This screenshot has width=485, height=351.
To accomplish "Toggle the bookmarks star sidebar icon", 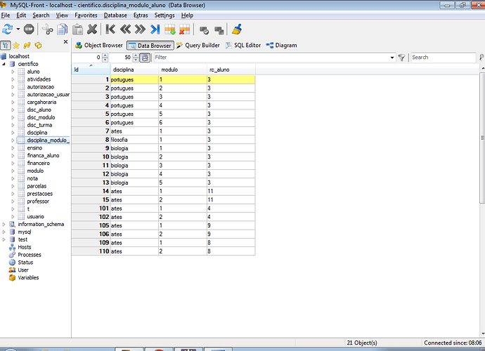I will point(16,46).
